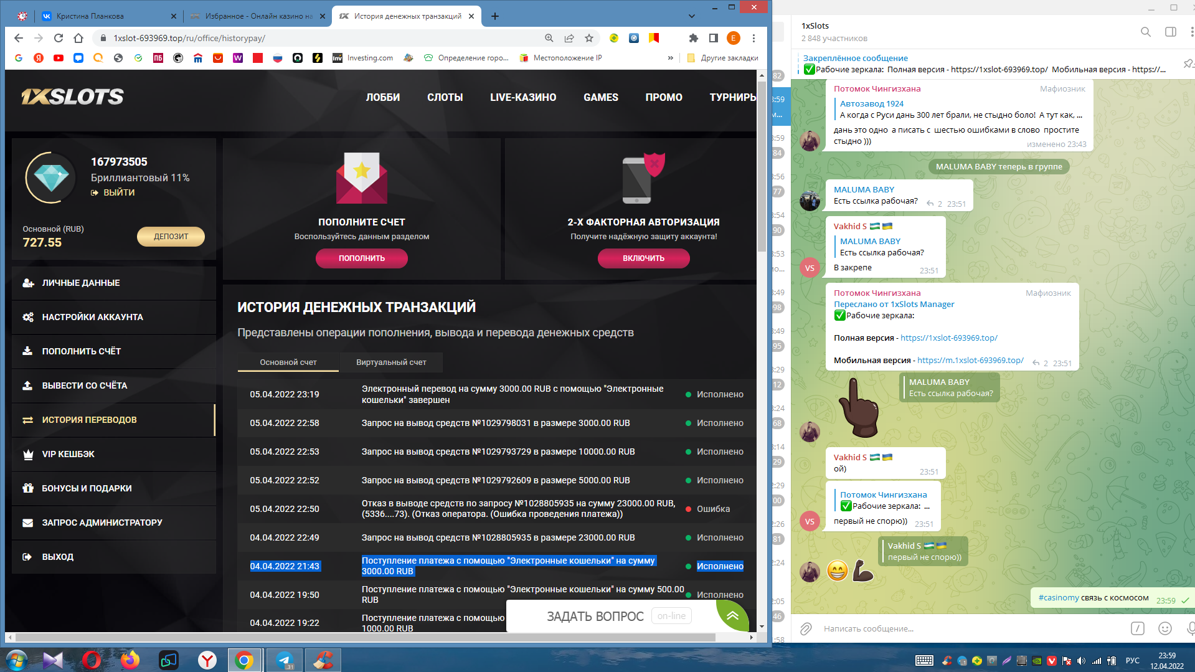Open a new browser tab

[495, 16]
